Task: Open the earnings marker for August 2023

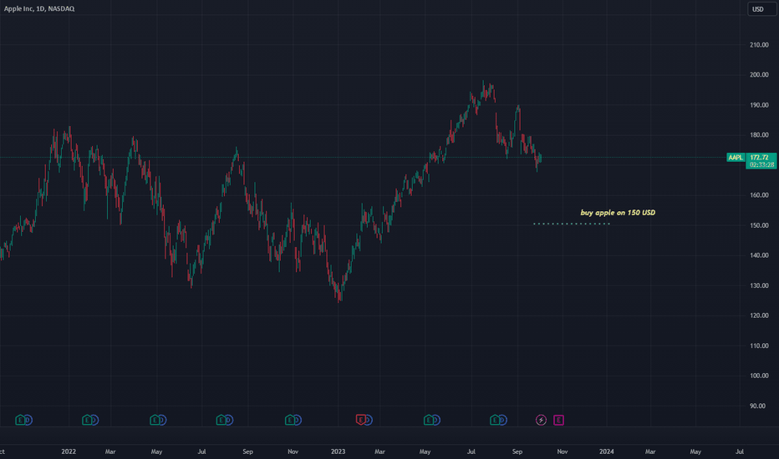Action: (x=494, y=421)
